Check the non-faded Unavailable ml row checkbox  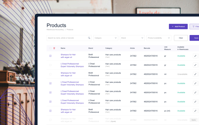(50, 74)
